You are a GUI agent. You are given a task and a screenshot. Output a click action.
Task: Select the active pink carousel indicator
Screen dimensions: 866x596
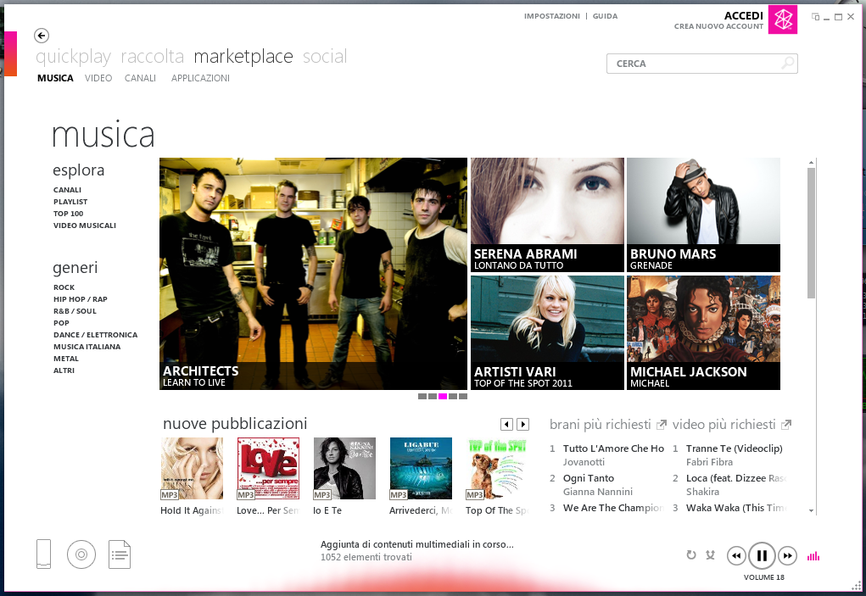click(x=443, y=396)
